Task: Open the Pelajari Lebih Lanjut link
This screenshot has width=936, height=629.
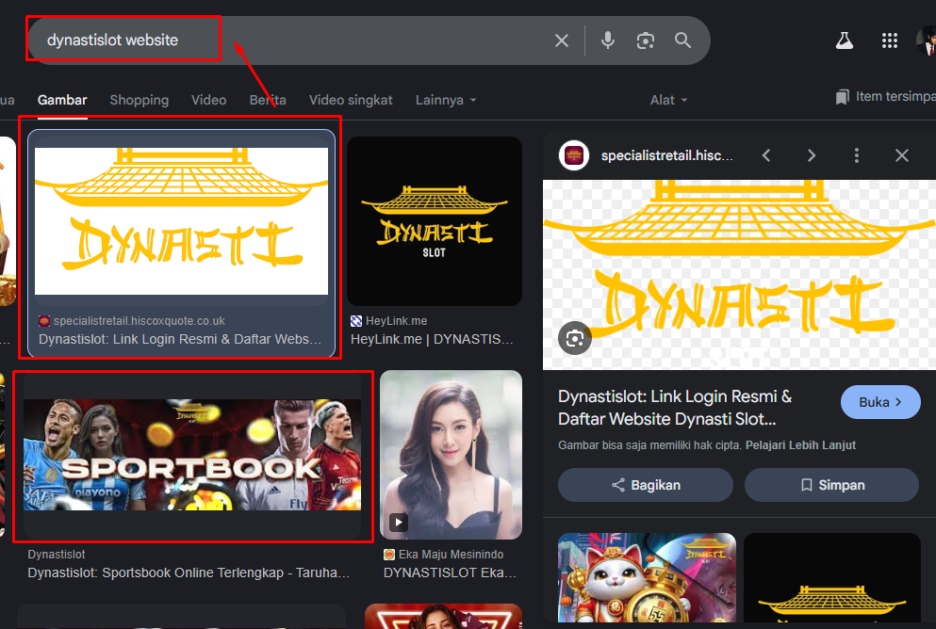Action: click(800, 445)
